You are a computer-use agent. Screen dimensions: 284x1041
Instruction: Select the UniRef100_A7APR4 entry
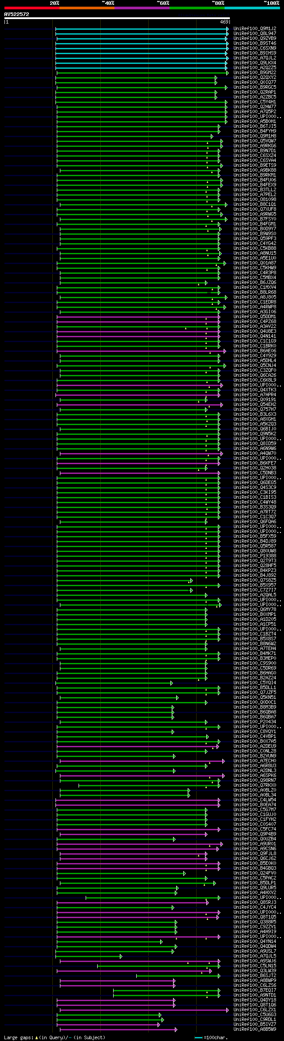pos(255,394)
